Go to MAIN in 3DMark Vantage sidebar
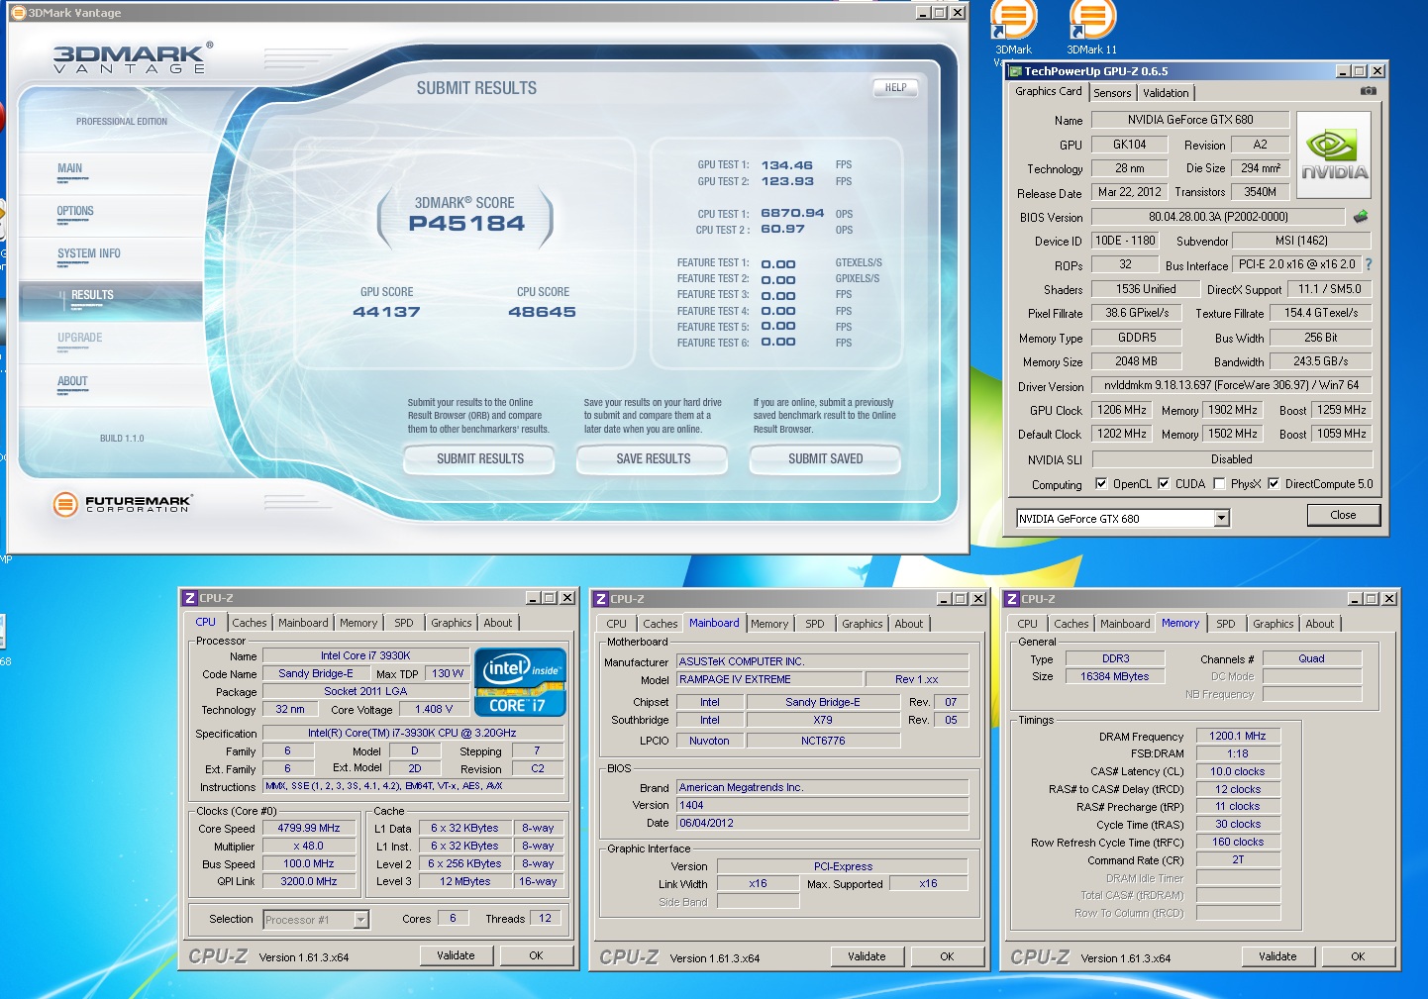 click(x=70, y=168)
